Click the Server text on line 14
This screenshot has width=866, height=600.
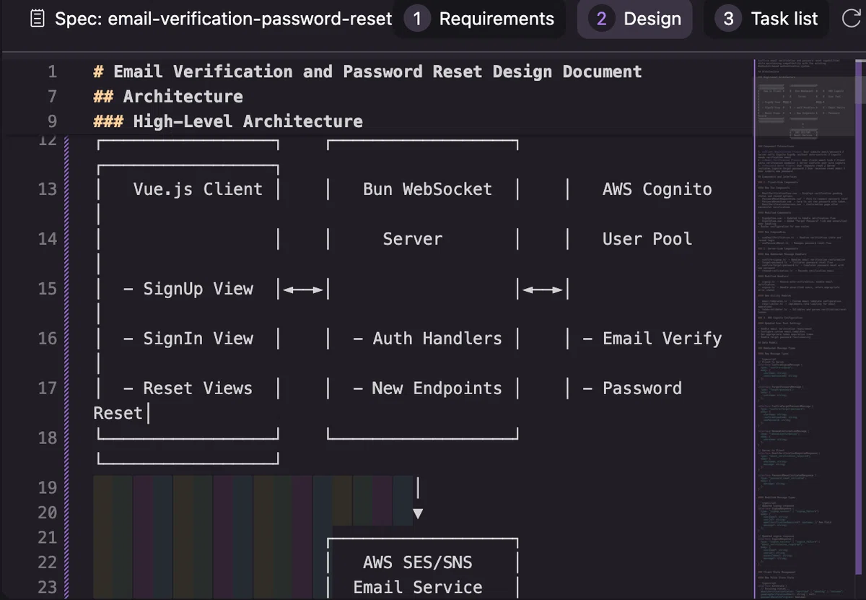pos(412,239)
